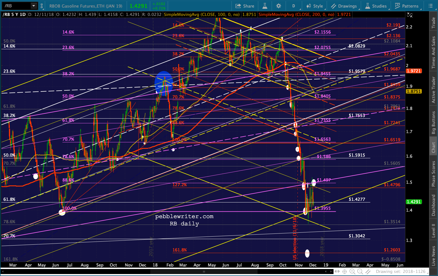The image size is (438, 276).
Task: Click the zoom out magnifier icon
Action: [x=360, y=272]
